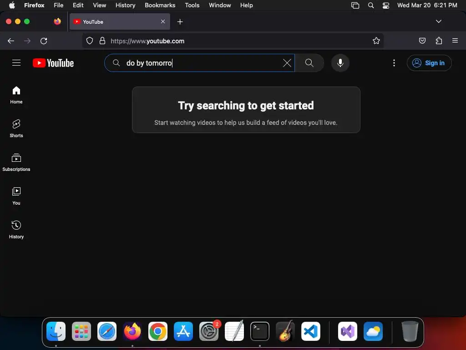The image size is (466, 350).
Task: Open Home in the YouTube sidebar
Action: [16, 95]
